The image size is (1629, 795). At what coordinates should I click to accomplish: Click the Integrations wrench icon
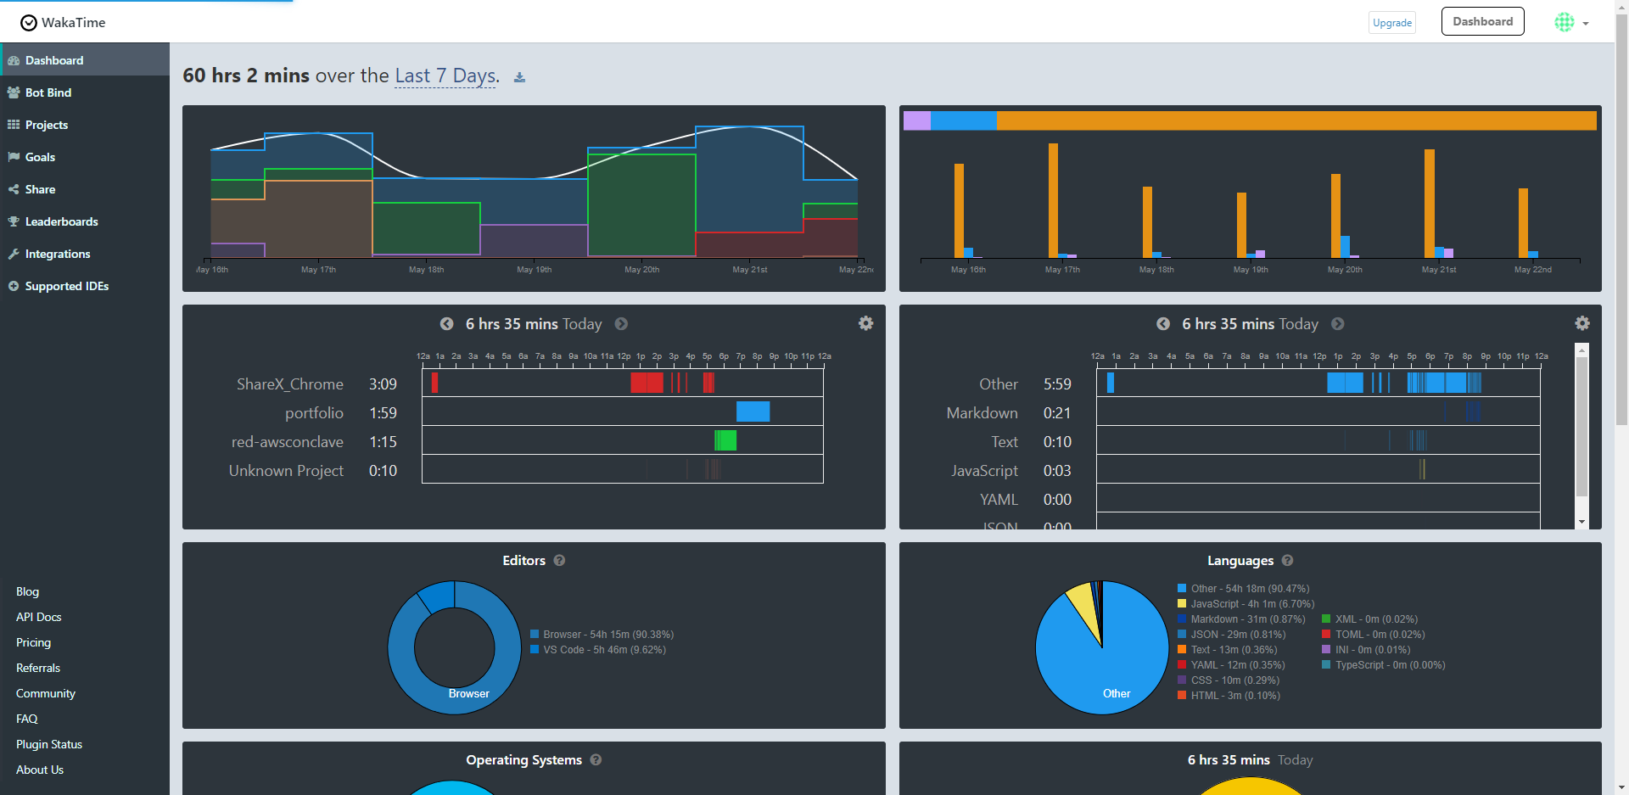coord(14,254)
